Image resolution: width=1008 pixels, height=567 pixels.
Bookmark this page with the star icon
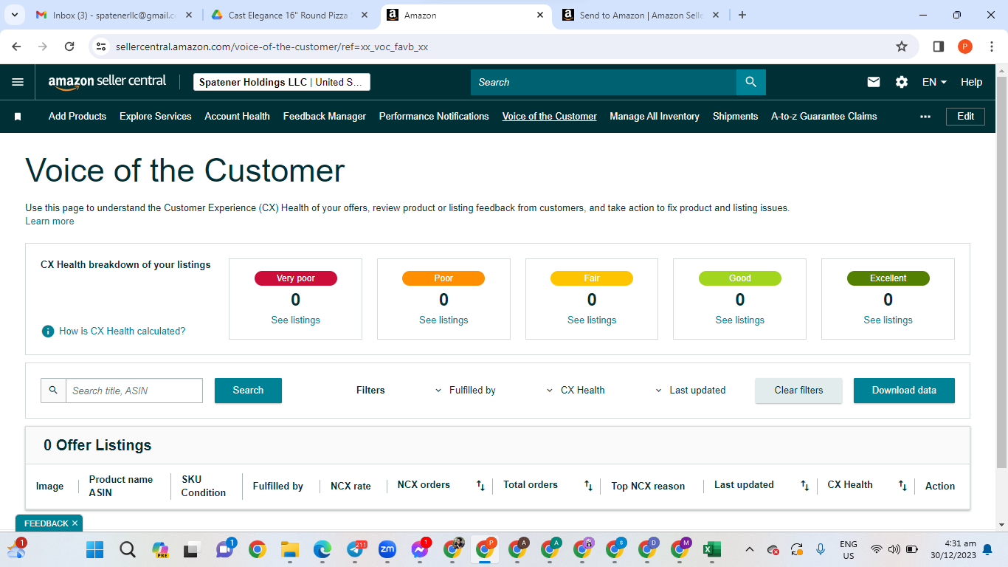902,47
